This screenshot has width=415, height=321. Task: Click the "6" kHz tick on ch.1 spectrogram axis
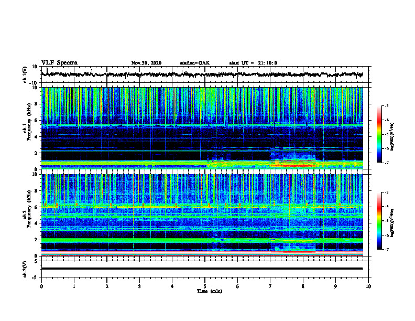(x=36, y=121)
